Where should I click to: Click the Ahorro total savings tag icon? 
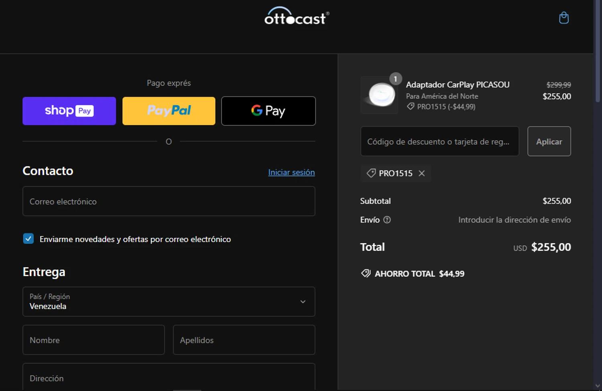pyautogui.click(x=366, y=273)
